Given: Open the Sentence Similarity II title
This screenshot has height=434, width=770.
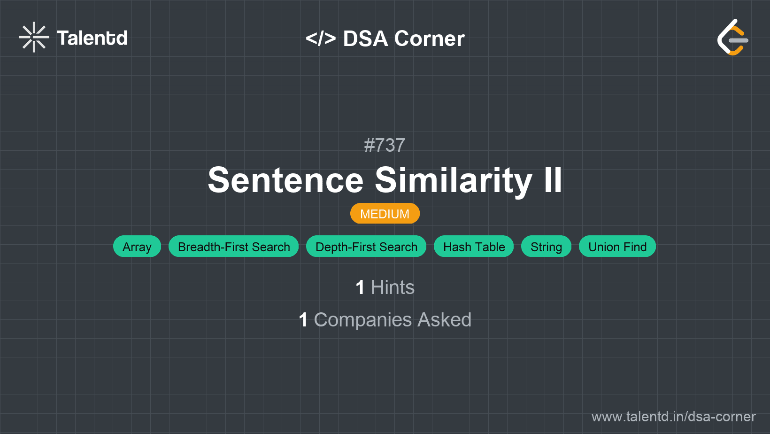Looking at the screenshot, I should (385, 180).
